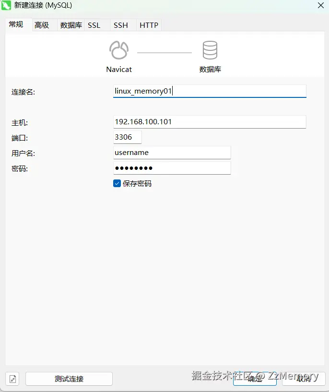The height and width of the screenshot is (392, 329).
Task: Click the 主机: label
Action: pos(20,122)
